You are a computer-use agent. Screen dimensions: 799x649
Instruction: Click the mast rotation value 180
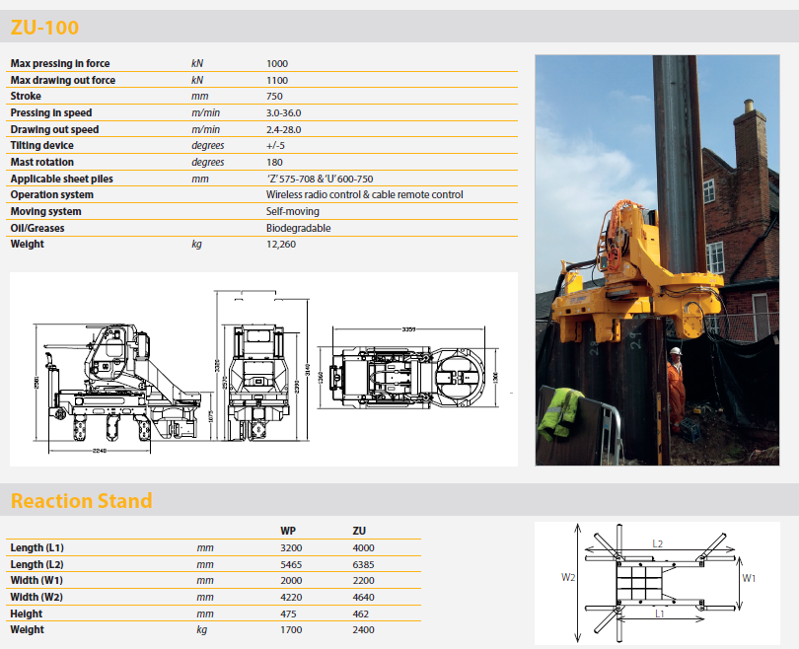[x=274, y=163]
